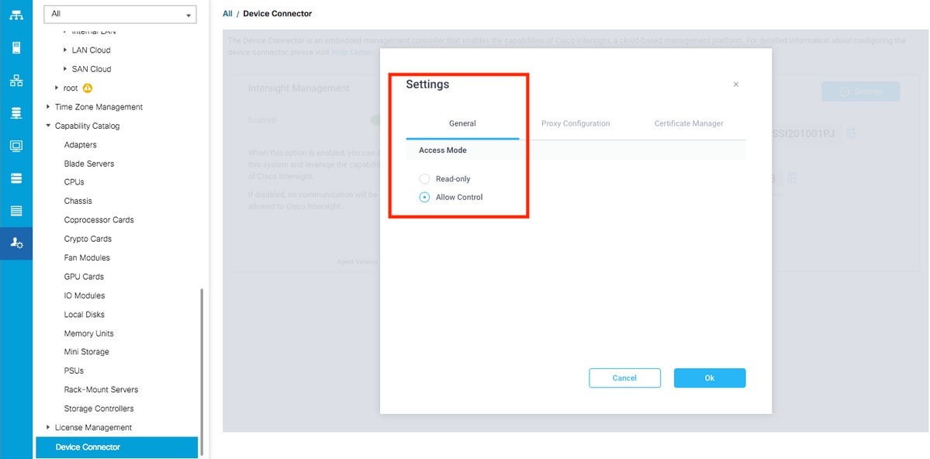Select Local Disks in the tree
The width and height of the screenshot is (930, 459).
(85, 314)
